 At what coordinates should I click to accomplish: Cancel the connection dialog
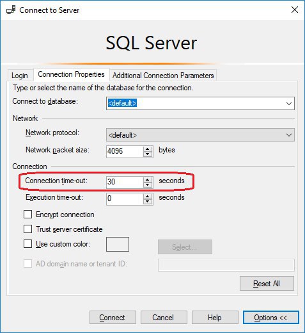tap(164, 318)
